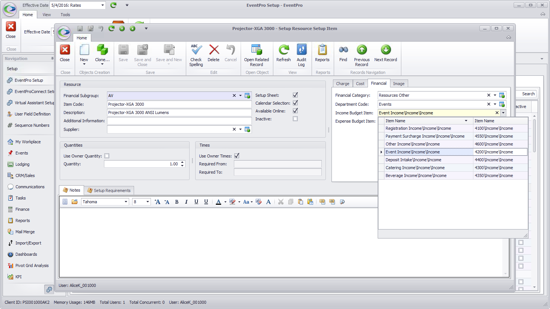
Task: Clear the Income Budget Item value
Action: 497,113
